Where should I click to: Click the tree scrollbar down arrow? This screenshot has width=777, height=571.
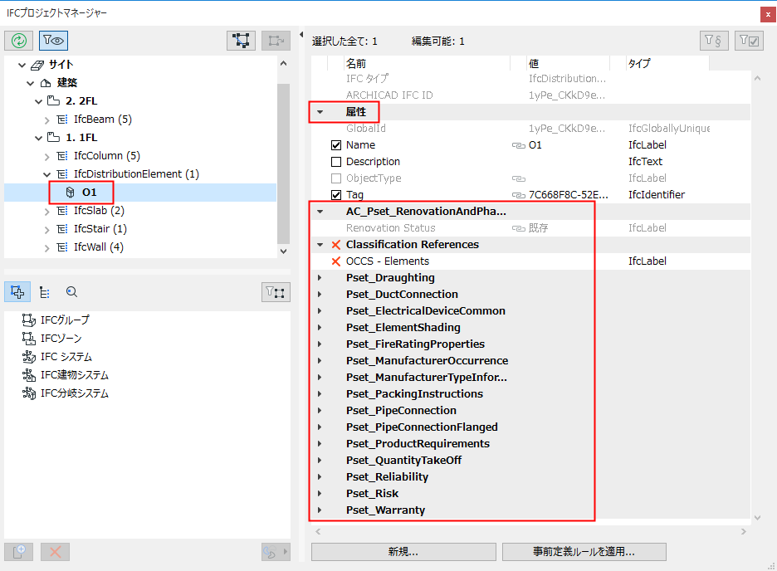pos(283,251)
